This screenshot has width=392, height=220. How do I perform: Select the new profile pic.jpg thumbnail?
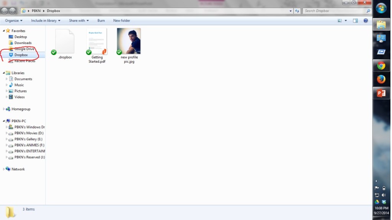point(129,41)
